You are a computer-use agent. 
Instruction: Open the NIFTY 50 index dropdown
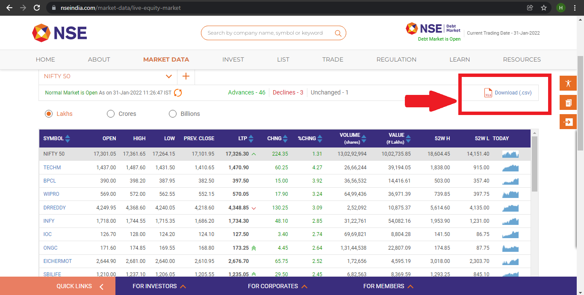pyautogui.click(x=108, y=77)
